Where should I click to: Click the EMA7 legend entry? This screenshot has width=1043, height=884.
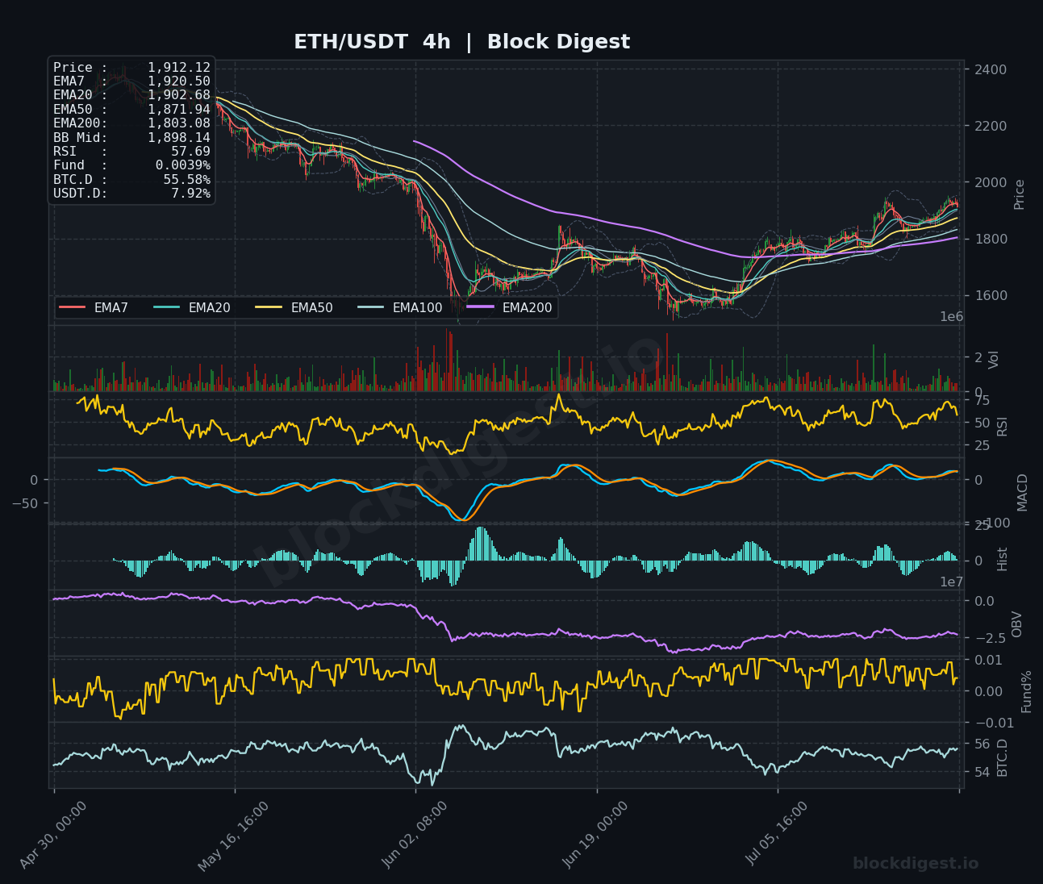pyautogui.click(x=94, y=307)
